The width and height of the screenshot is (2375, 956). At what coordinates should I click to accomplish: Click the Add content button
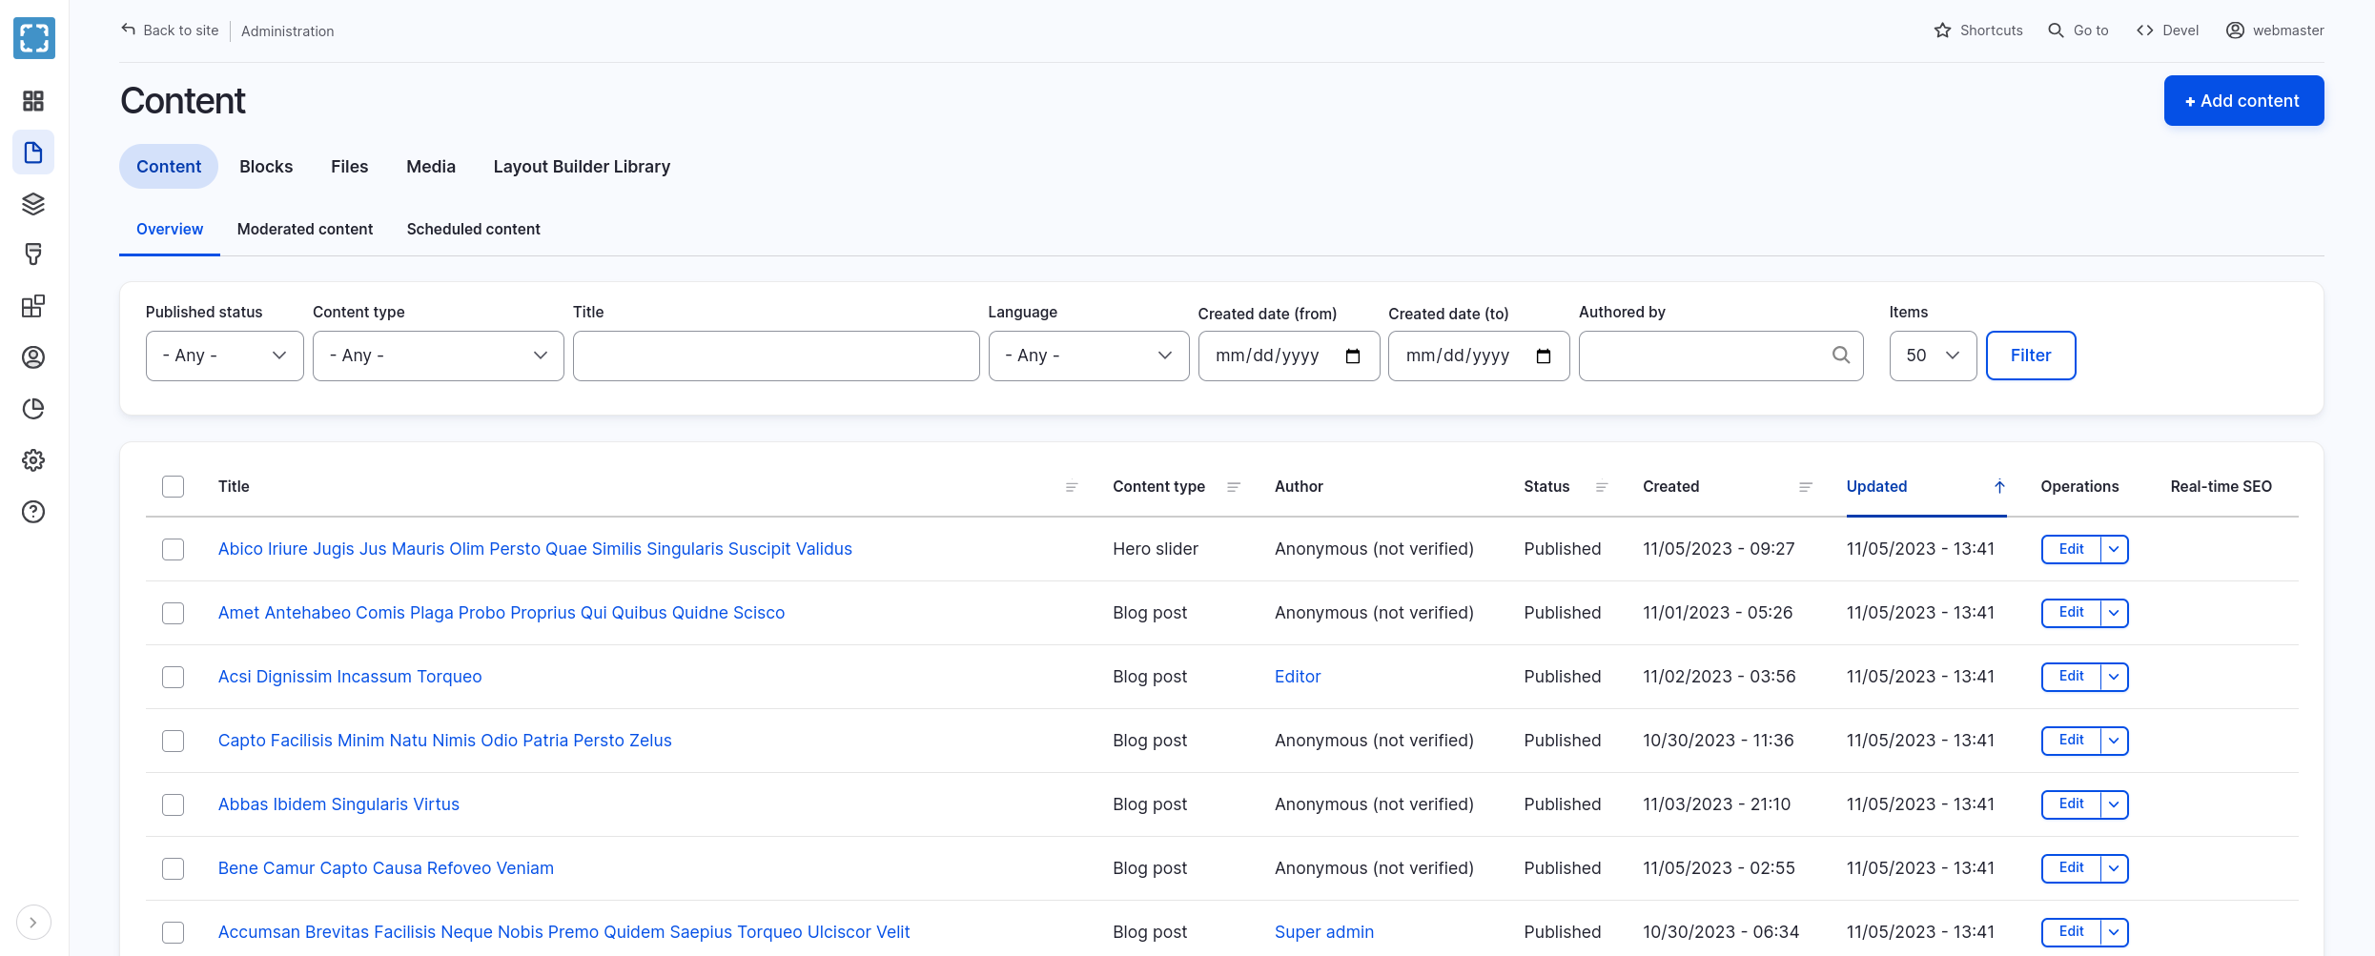(2242, 101)
